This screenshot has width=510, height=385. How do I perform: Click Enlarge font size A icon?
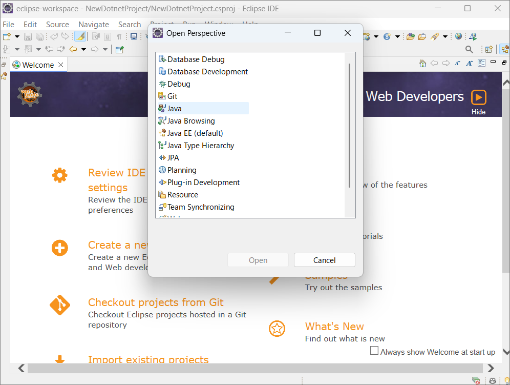tap(470, 63)
